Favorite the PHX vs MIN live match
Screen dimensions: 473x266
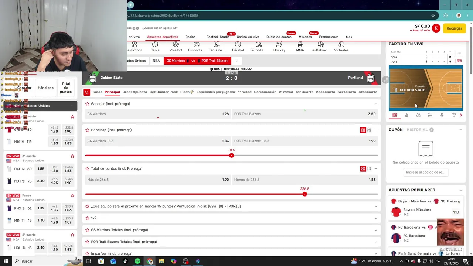(72, 195)
